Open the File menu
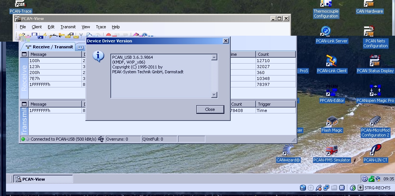 pos(23,27)
